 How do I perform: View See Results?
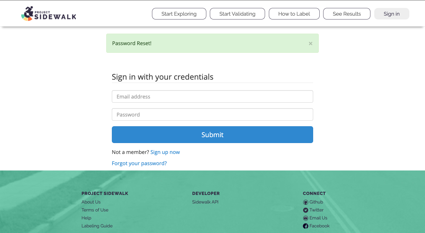point(346,14)
